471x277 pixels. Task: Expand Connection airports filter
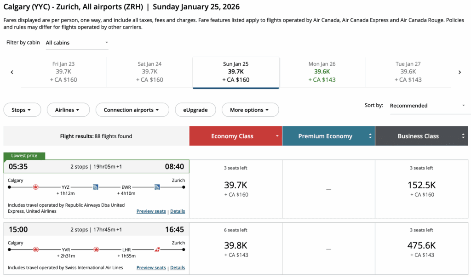point(132,110)
